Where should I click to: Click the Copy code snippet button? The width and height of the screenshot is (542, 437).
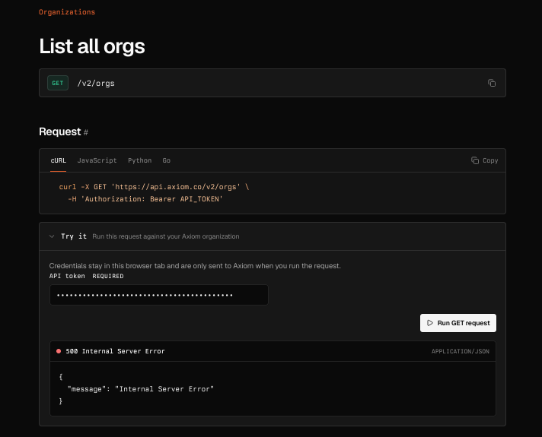click(484, 160)
